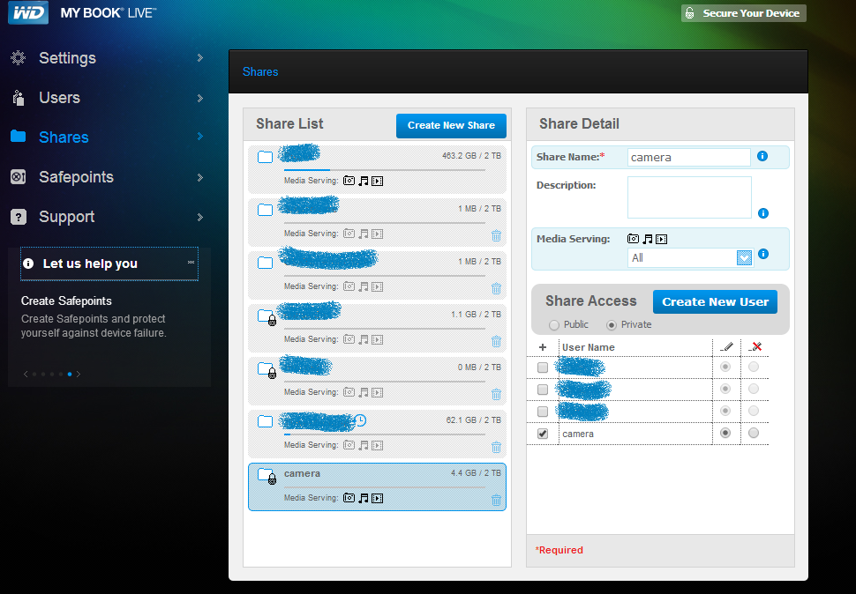Click the photo media icon in the 463.2 GB share
856x594 pixels.
coord(349,181)
